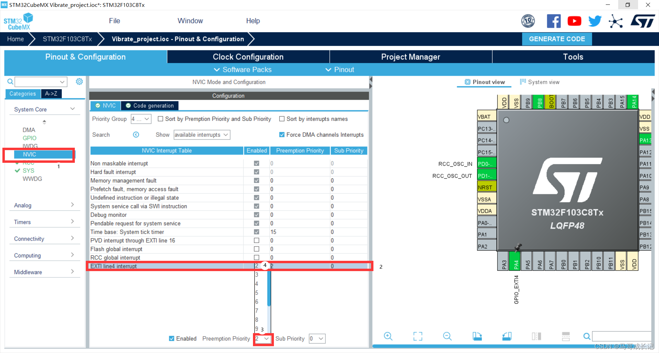The image size is (659, 353).
Task: Switch to Project Manager tab
Action: [x=411, y=57]
